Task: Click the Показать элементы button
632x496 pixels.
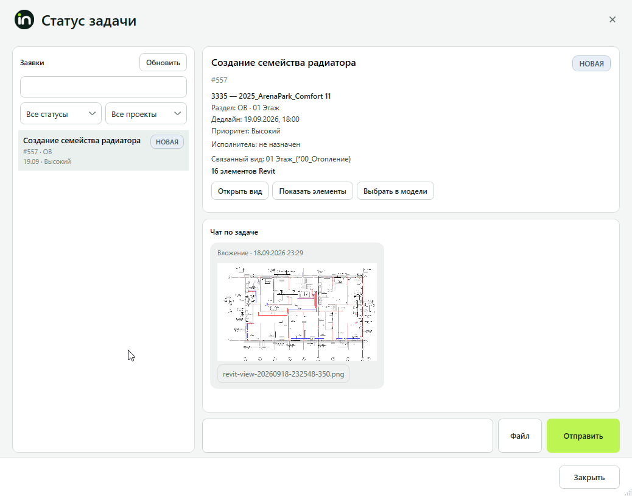Action: click(x=313, y=191)
